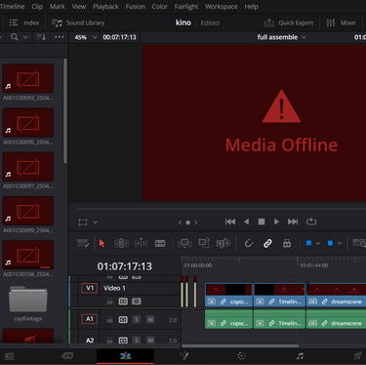Lock the A1 audio track

click(110, 320)
